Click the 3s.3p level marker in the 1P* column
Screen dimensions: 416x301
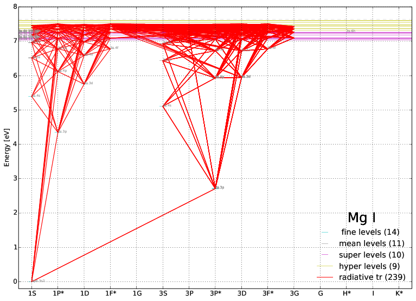59,131
